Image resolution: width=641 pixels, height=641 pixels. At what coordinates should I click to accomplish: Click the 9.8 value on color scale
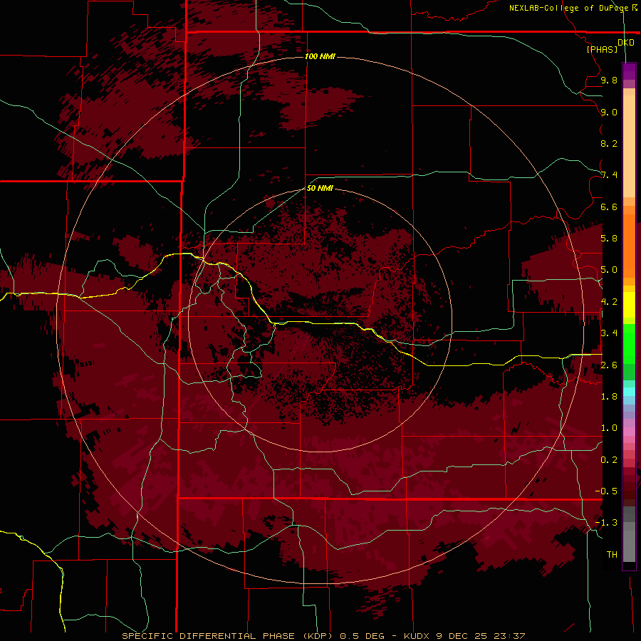point(609,80)
